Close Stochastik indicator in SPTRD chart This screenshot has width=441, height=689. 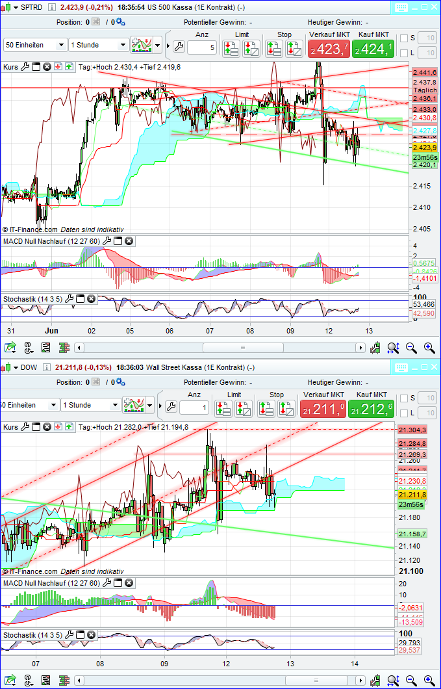tap(91, 299)
